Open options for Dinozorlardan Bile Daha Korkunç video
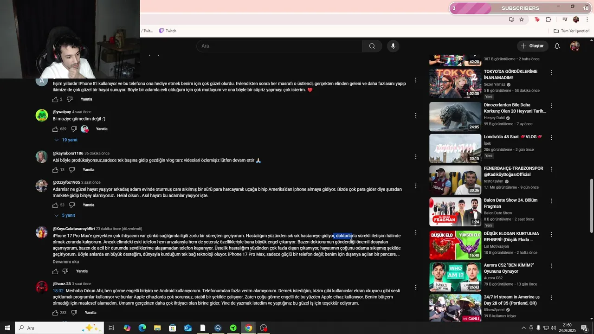This screenshot has width=594, height=334. tap(551, 106)
